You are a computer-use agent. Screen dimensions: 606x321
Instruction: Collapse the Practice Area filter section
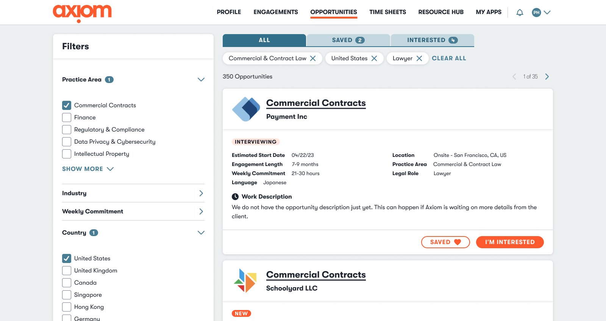[x=201, y=80]
